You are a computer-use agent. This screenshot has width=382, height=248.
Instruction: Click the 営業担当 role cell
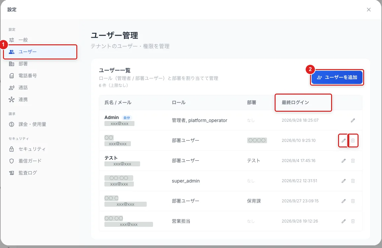(181, 221)
